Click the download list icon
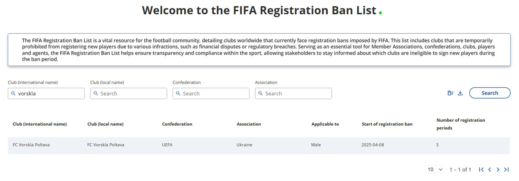 pos(460,93)
